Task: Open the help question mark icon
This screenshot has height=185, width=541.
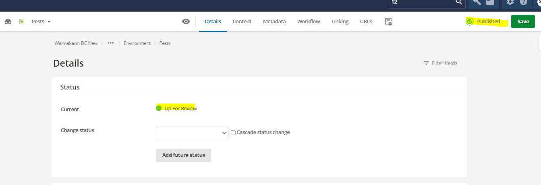Action: pyautogui.click(x=523, y=2)
